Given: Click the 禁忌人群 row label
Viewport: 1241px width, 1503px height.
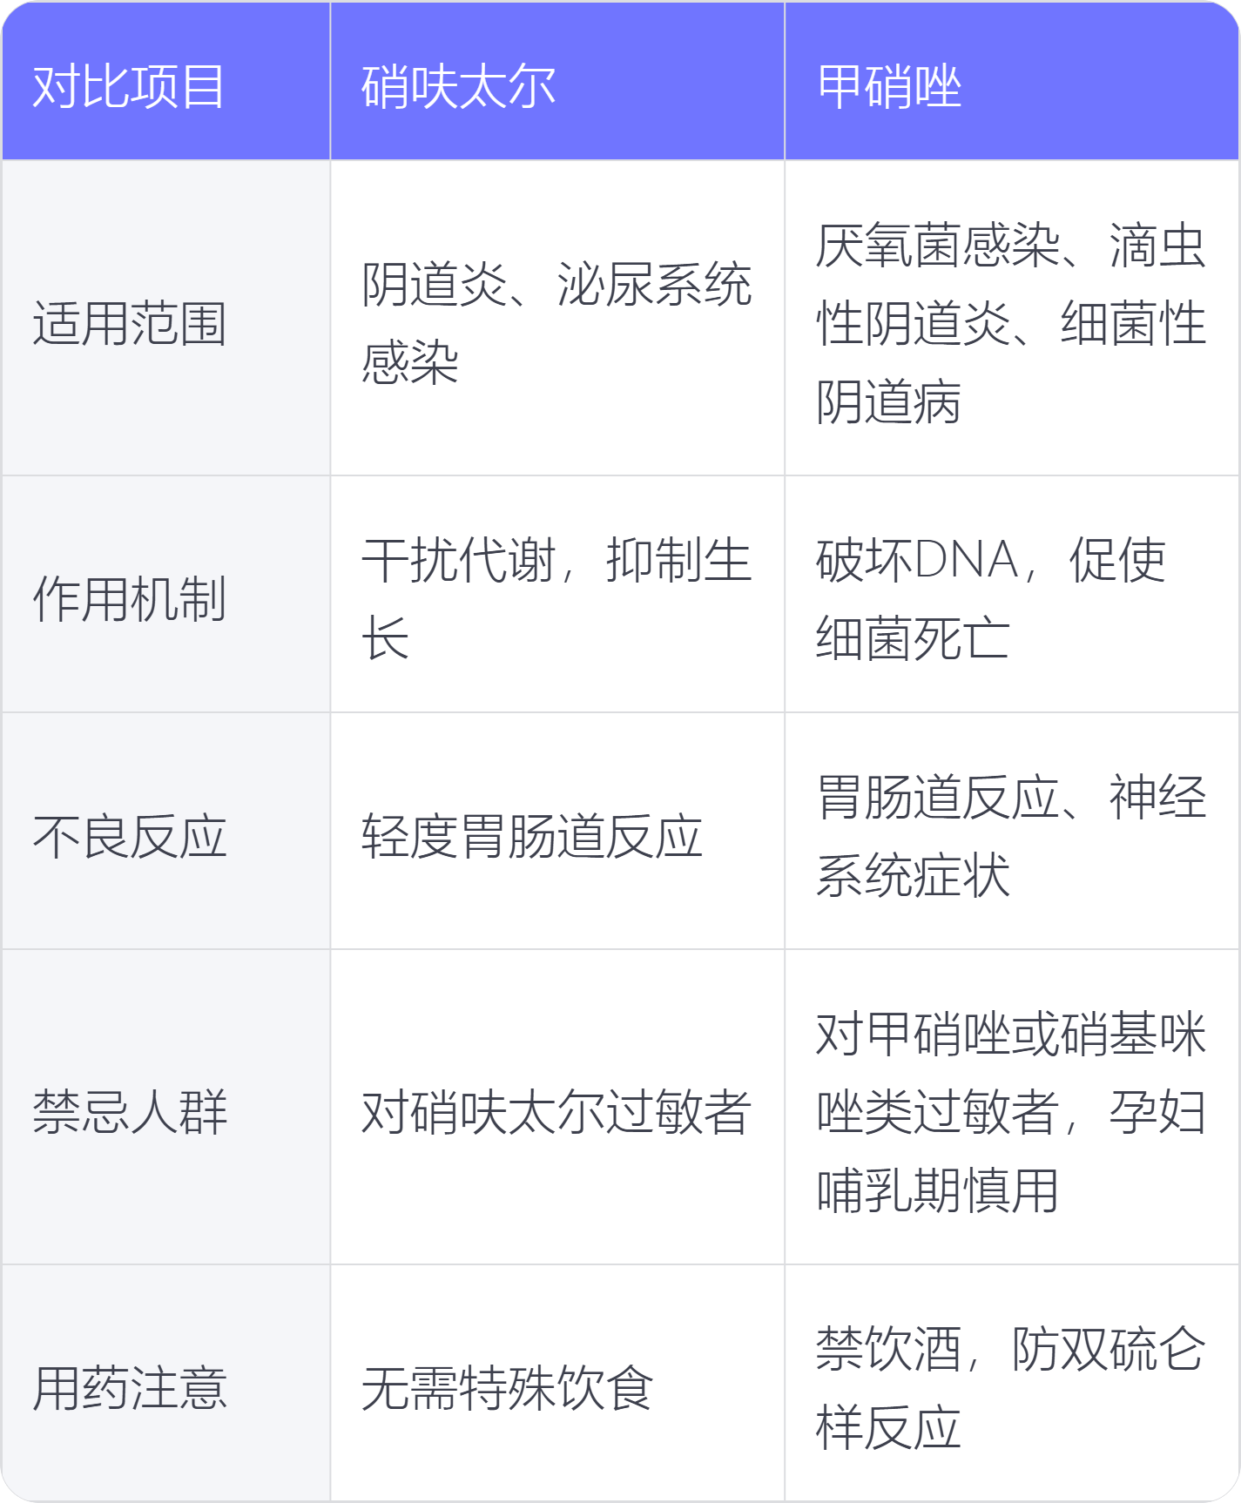Looking at the screenshot, I should pyautogui.click(x=165, y=1108).
